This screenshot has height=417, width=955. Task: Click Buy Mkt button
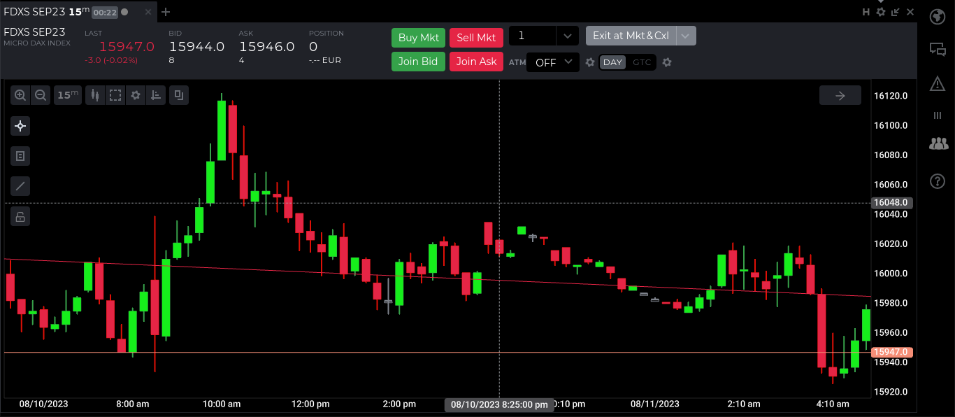418,38
